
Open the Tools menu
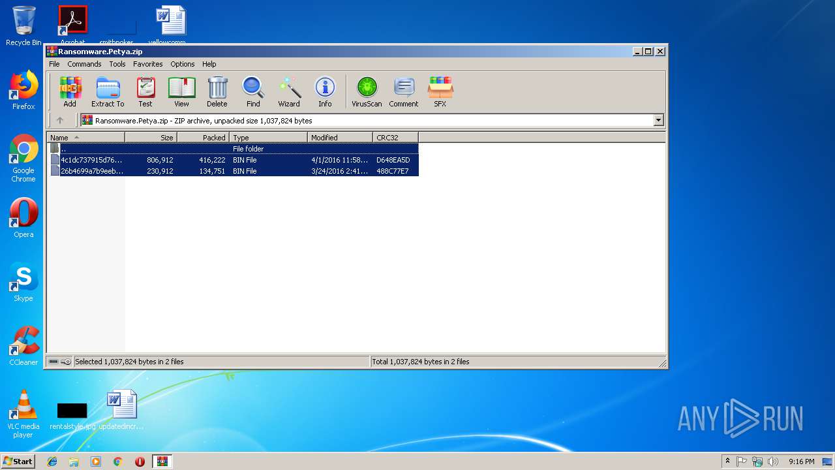(x=117, y=64)
